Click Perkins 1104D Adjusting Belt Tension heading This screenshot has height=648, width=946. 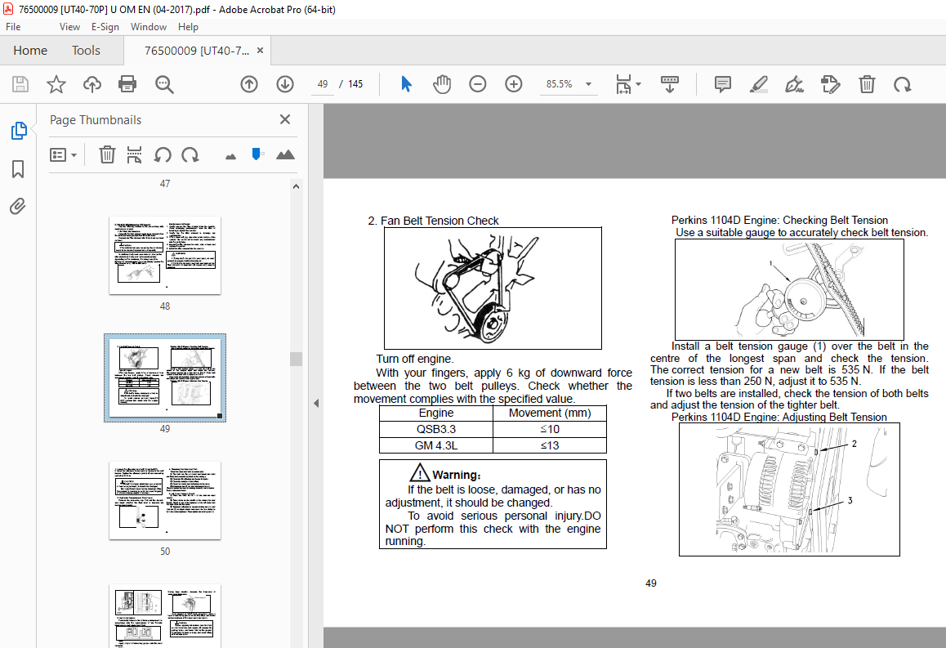779,417
